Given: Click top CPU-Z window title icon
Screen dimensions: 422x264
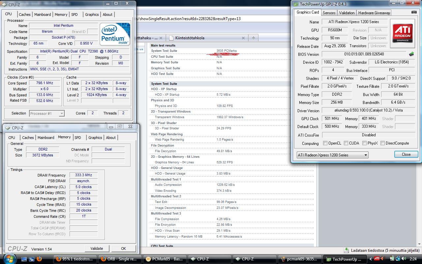Looking at the screenshot, I should 4,5.
